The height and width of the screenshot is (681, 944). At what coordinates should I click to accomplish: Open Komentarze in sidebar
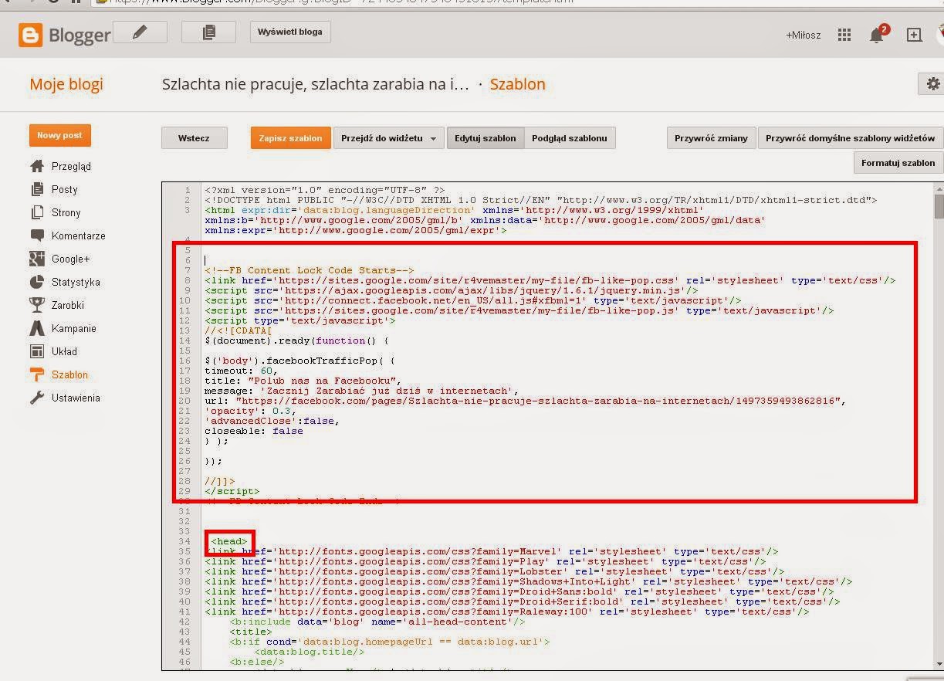pyautogui.click(x=79, y=235)
